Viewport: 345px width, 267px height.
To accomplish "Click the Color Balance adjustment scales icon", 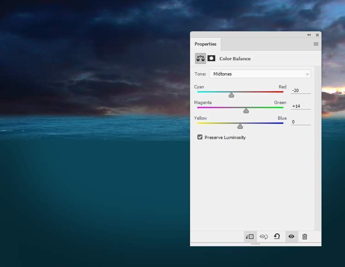I will 200,58.
